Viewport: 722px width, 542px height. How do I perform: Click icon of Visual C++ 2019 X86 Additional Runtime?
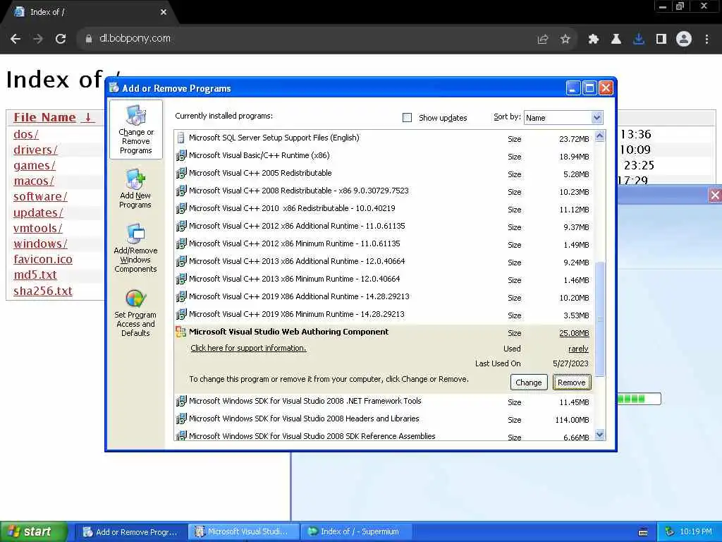[x=181, y=296]
